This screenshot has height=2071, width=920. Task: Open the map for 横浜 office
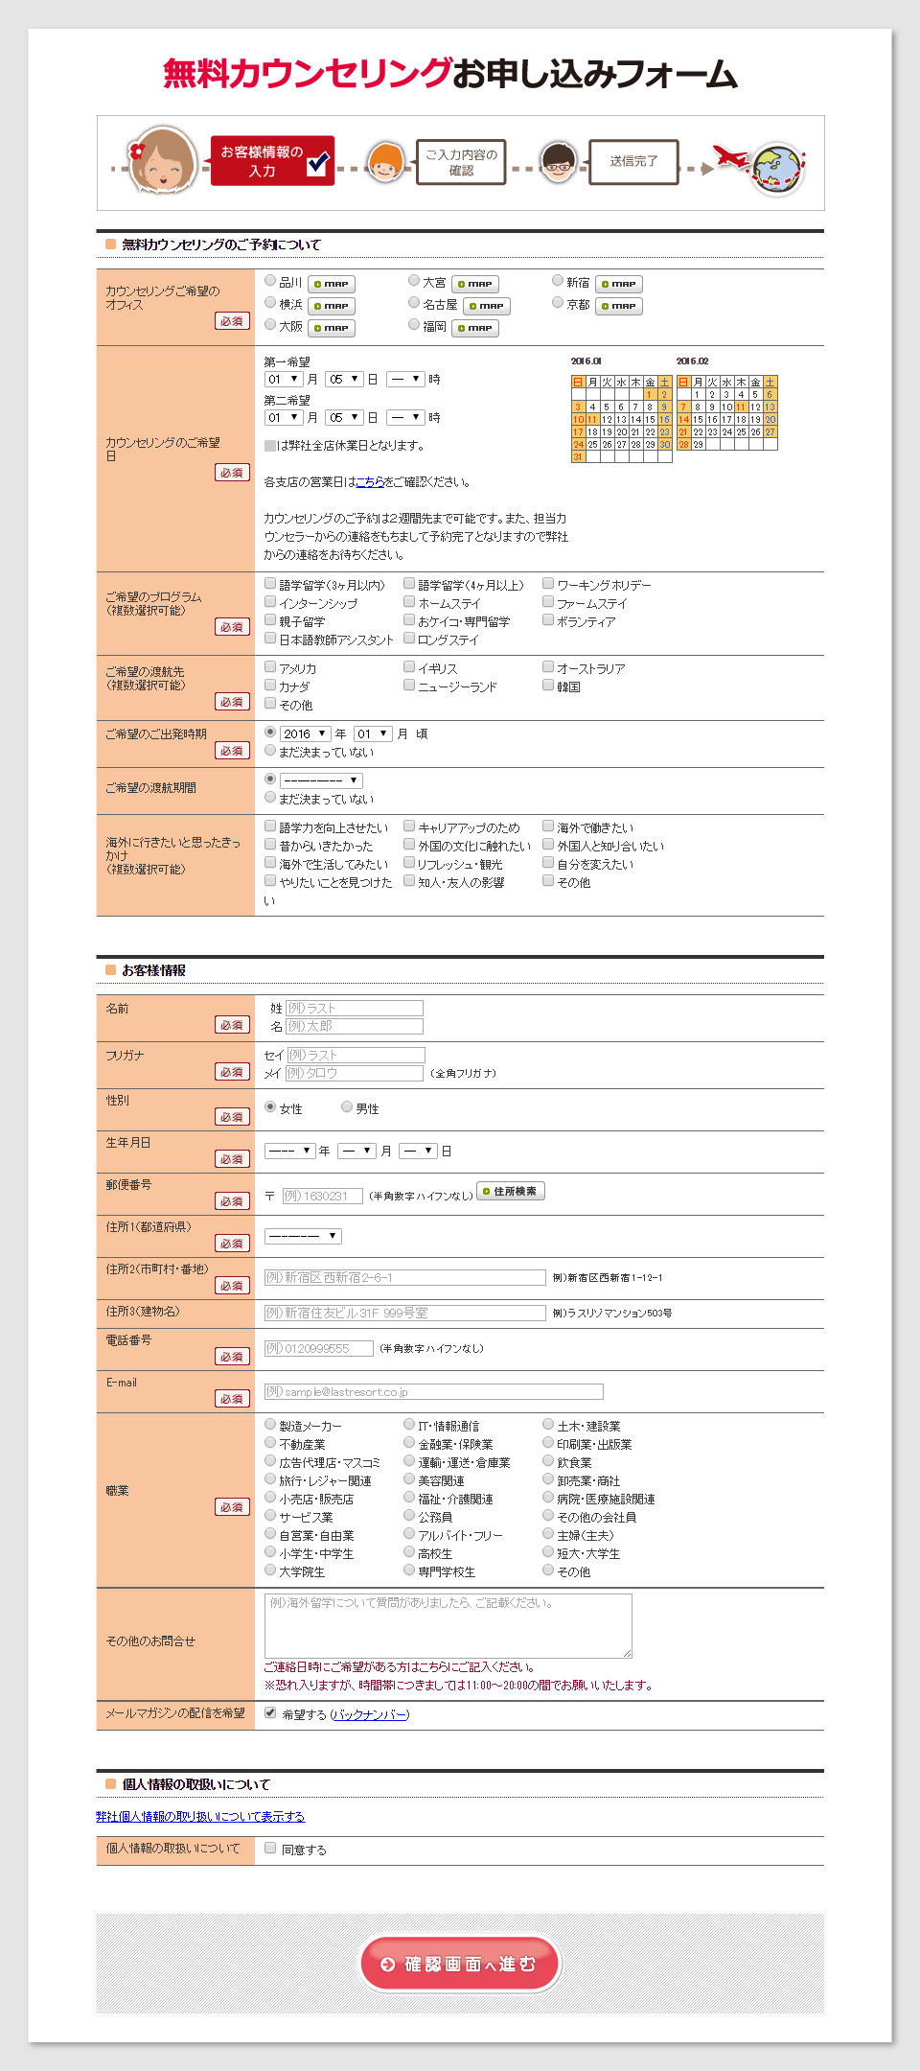tap(332, 306)
